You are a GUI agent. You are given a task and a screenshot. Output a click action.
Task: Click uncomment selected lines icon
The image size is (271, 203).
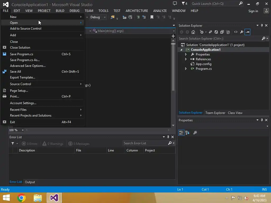(x=144, y=17)
